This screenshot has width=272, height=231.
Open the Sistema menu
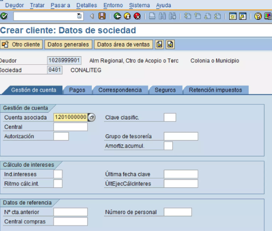[140, 5]
